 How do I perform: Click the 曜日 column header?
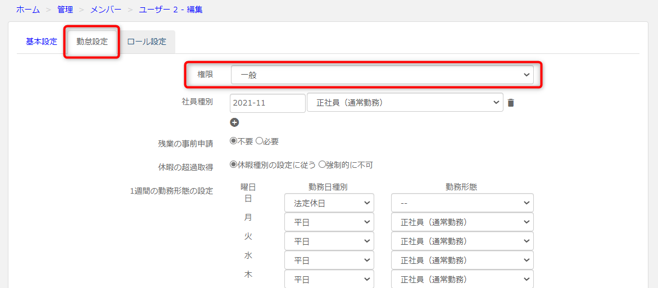coord(248,187)
